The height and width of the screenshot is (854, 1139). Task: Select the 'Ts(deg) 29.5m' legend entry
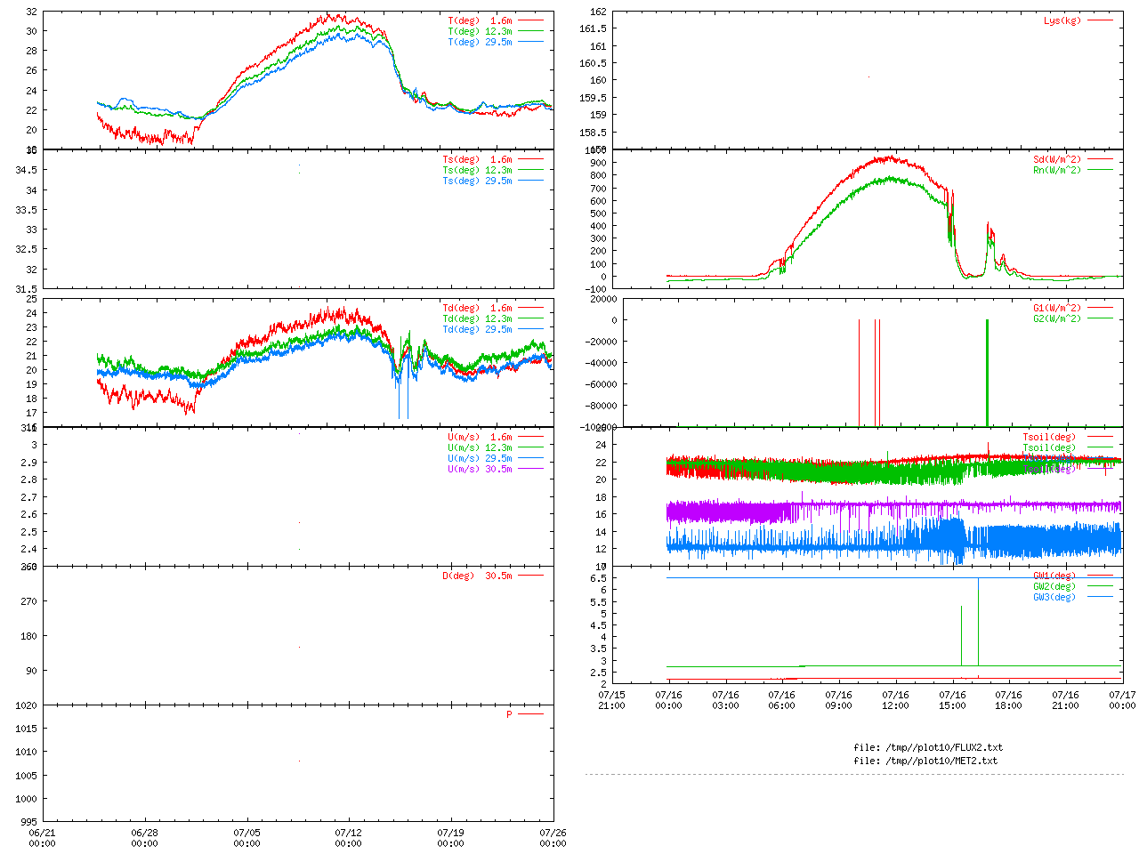coord(478,181)
